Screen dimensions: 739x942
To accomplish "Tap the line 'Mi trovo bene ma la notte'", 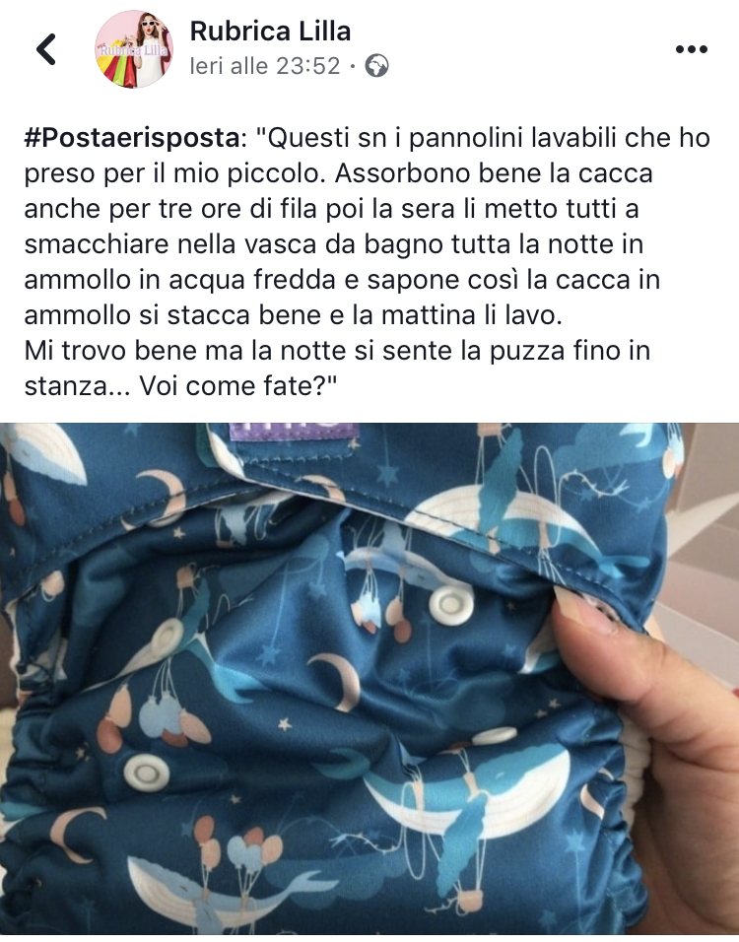I will (337, 351).
